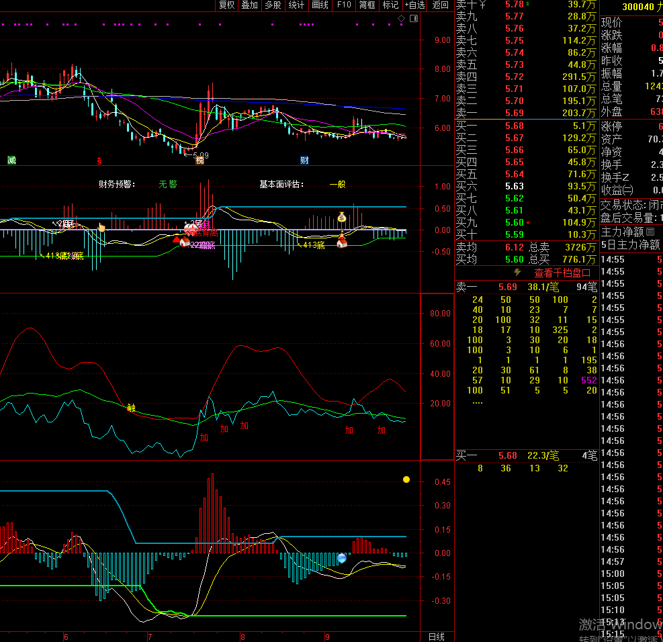663x642 pixels.
Task: Click the green 减 marker on the chart
Action: click(12, 160)
